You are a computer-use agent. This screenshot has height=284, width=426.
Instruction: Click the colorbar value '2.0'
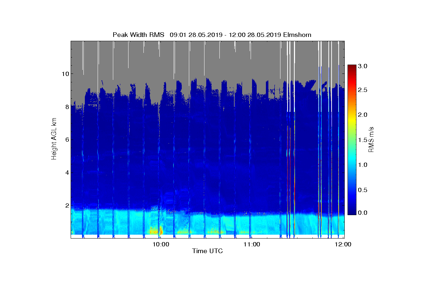tap(363, 115)
